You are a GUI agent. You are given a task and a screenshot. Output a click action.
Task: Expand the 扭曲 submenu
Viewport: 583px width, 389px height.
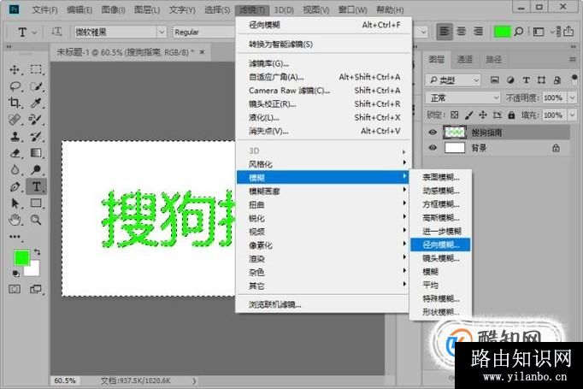click(x=322, y=204)
